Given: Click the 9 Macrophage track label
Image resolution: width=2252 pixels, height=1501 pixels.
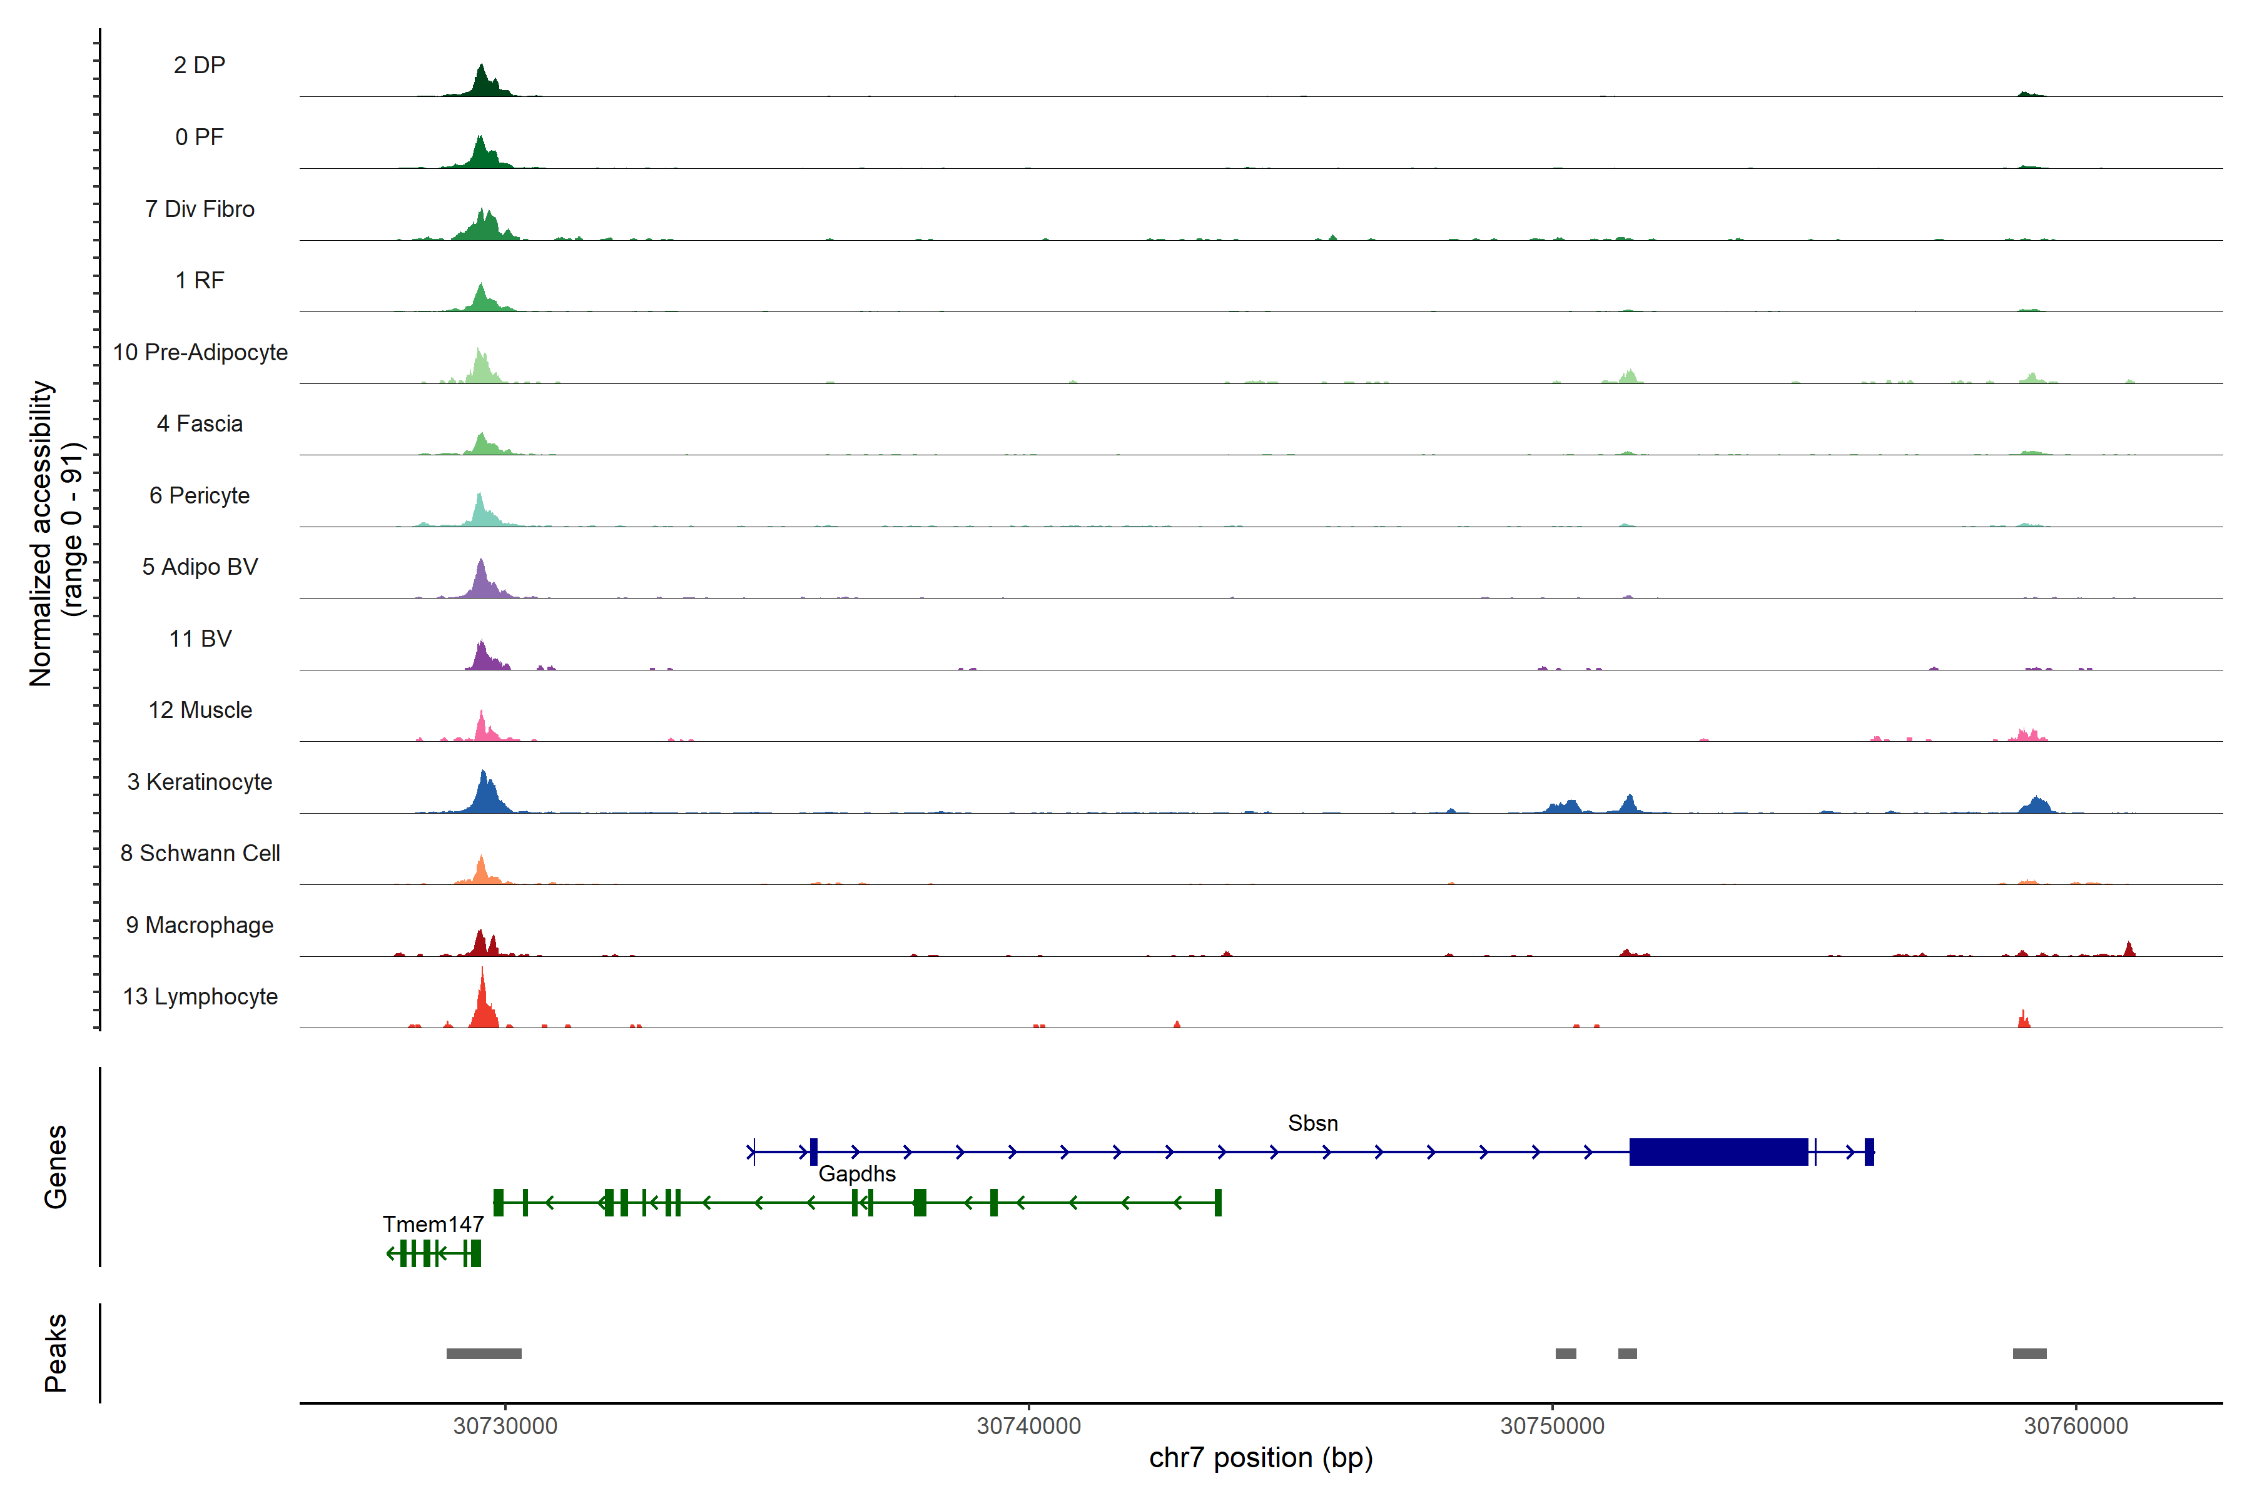Looking at the screenshot, I should 199,925.
